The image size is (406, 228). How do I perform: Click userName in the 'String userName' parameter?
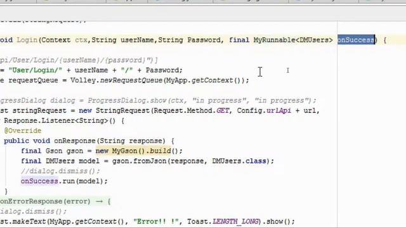137,40
